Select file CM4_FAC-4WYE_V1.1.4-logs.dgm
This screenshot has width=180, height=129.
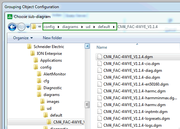(133, 125)
